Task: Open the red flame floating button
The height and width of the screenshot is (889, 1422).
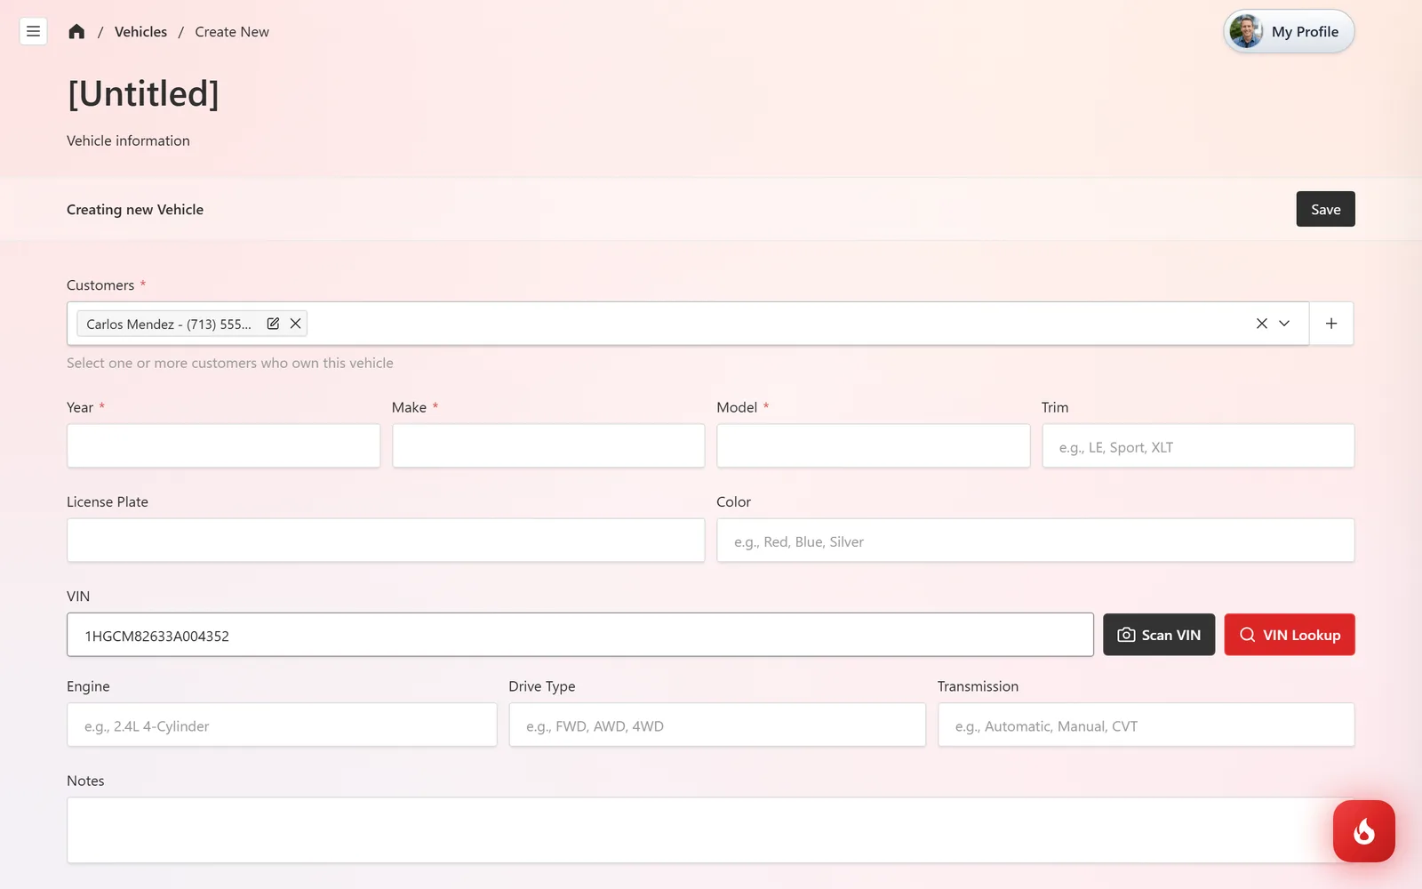Action: pos(1364,831)
